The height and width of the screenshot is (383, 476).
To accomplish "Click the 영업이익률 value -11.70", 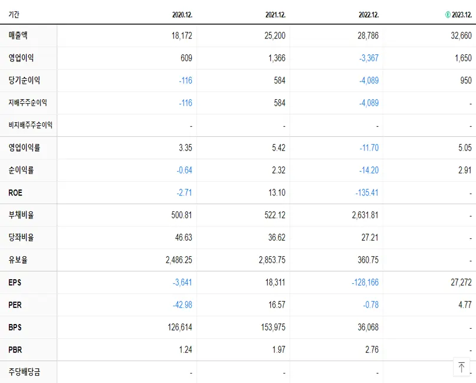I will tap(369, 148).
